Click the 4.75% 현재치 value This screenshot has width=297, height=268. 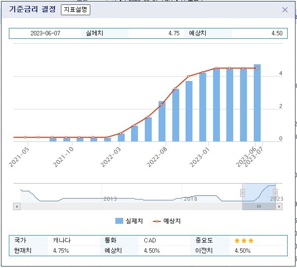tap(61, 251)
